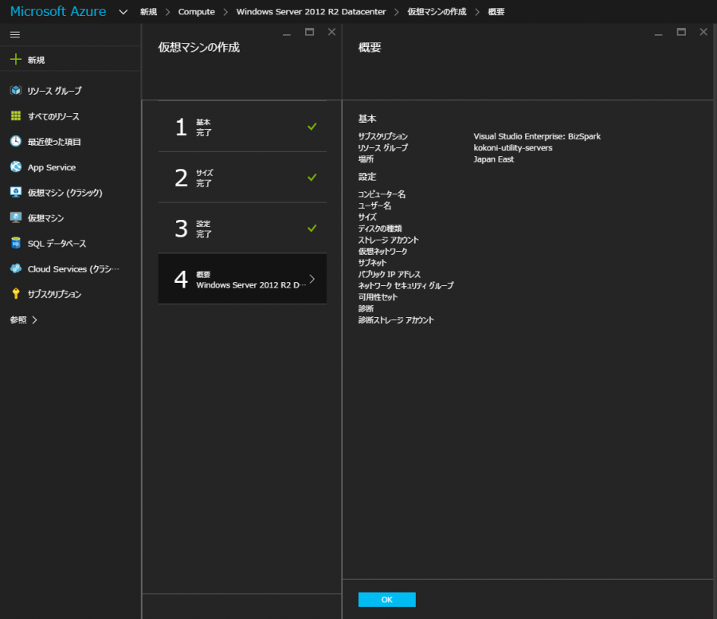Select step 3 設定 in the wizard
This screenshot has height=619, width=717.
coord(242,228)
